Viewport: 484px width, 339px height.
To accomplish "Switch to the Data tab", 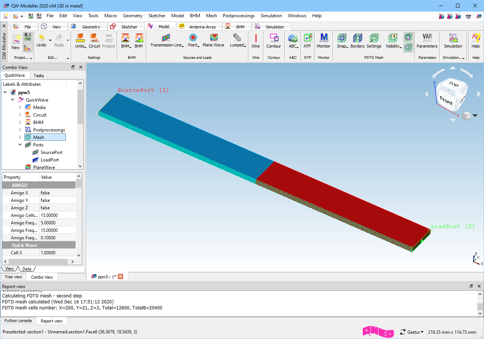I will coord(27,269).
